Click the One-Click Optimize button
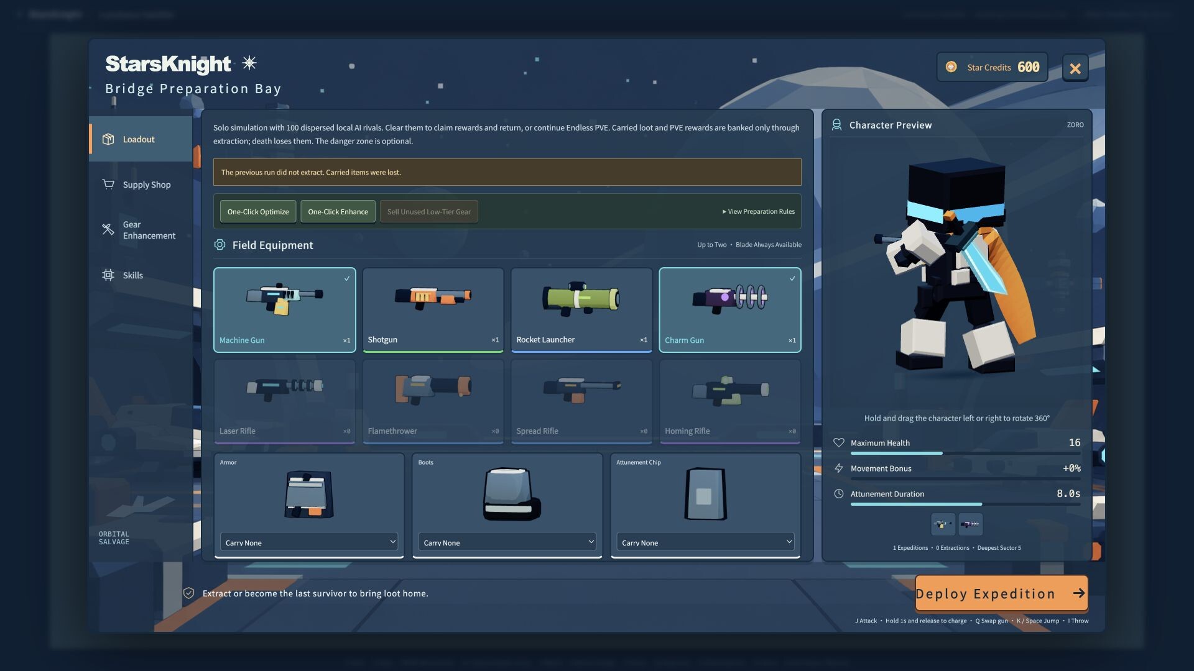The height and width of the screenshot is (671, 1194). point(258,212)
